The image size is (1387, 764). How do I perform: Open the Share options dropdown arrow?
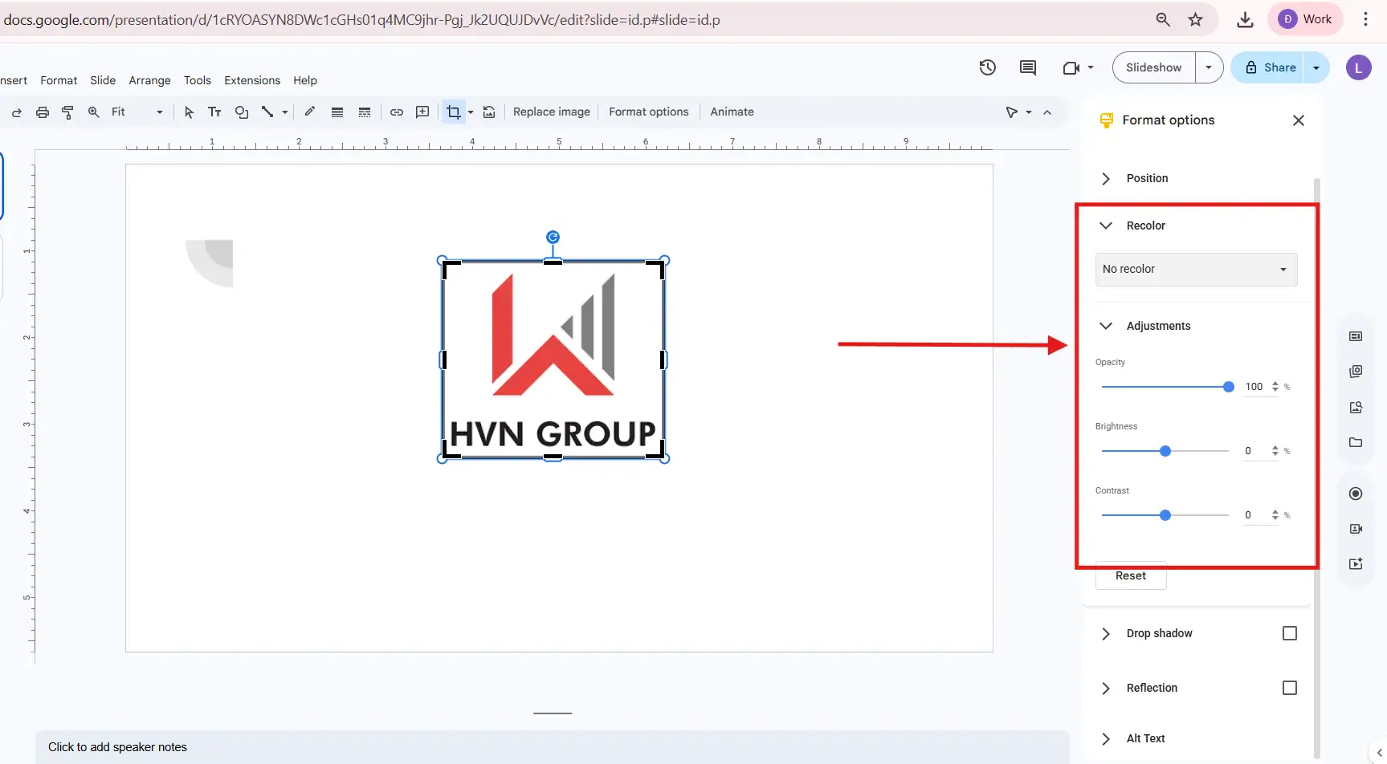pos(1316,67)
